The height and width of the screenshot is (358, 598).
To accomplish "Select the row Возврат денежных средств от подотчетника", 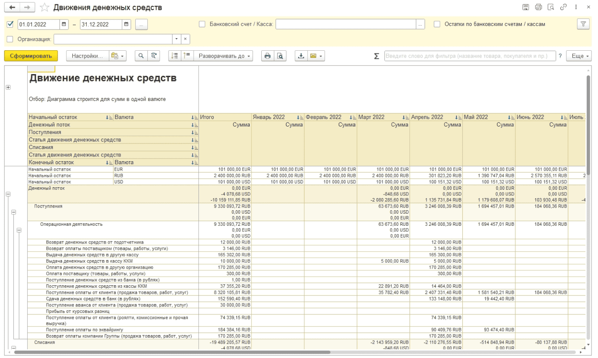I will (113, 242).
